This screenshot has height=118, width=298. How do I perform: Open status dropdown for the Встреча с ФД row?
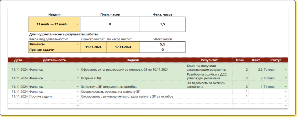pos(286,78)
